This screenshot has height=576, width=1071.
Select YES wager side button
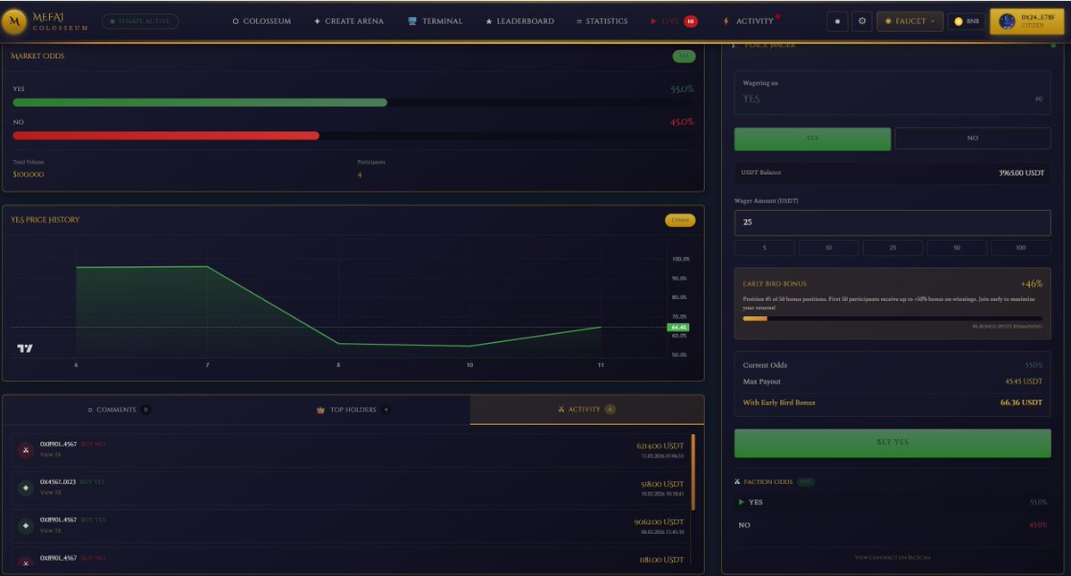[x=812, y=138]
